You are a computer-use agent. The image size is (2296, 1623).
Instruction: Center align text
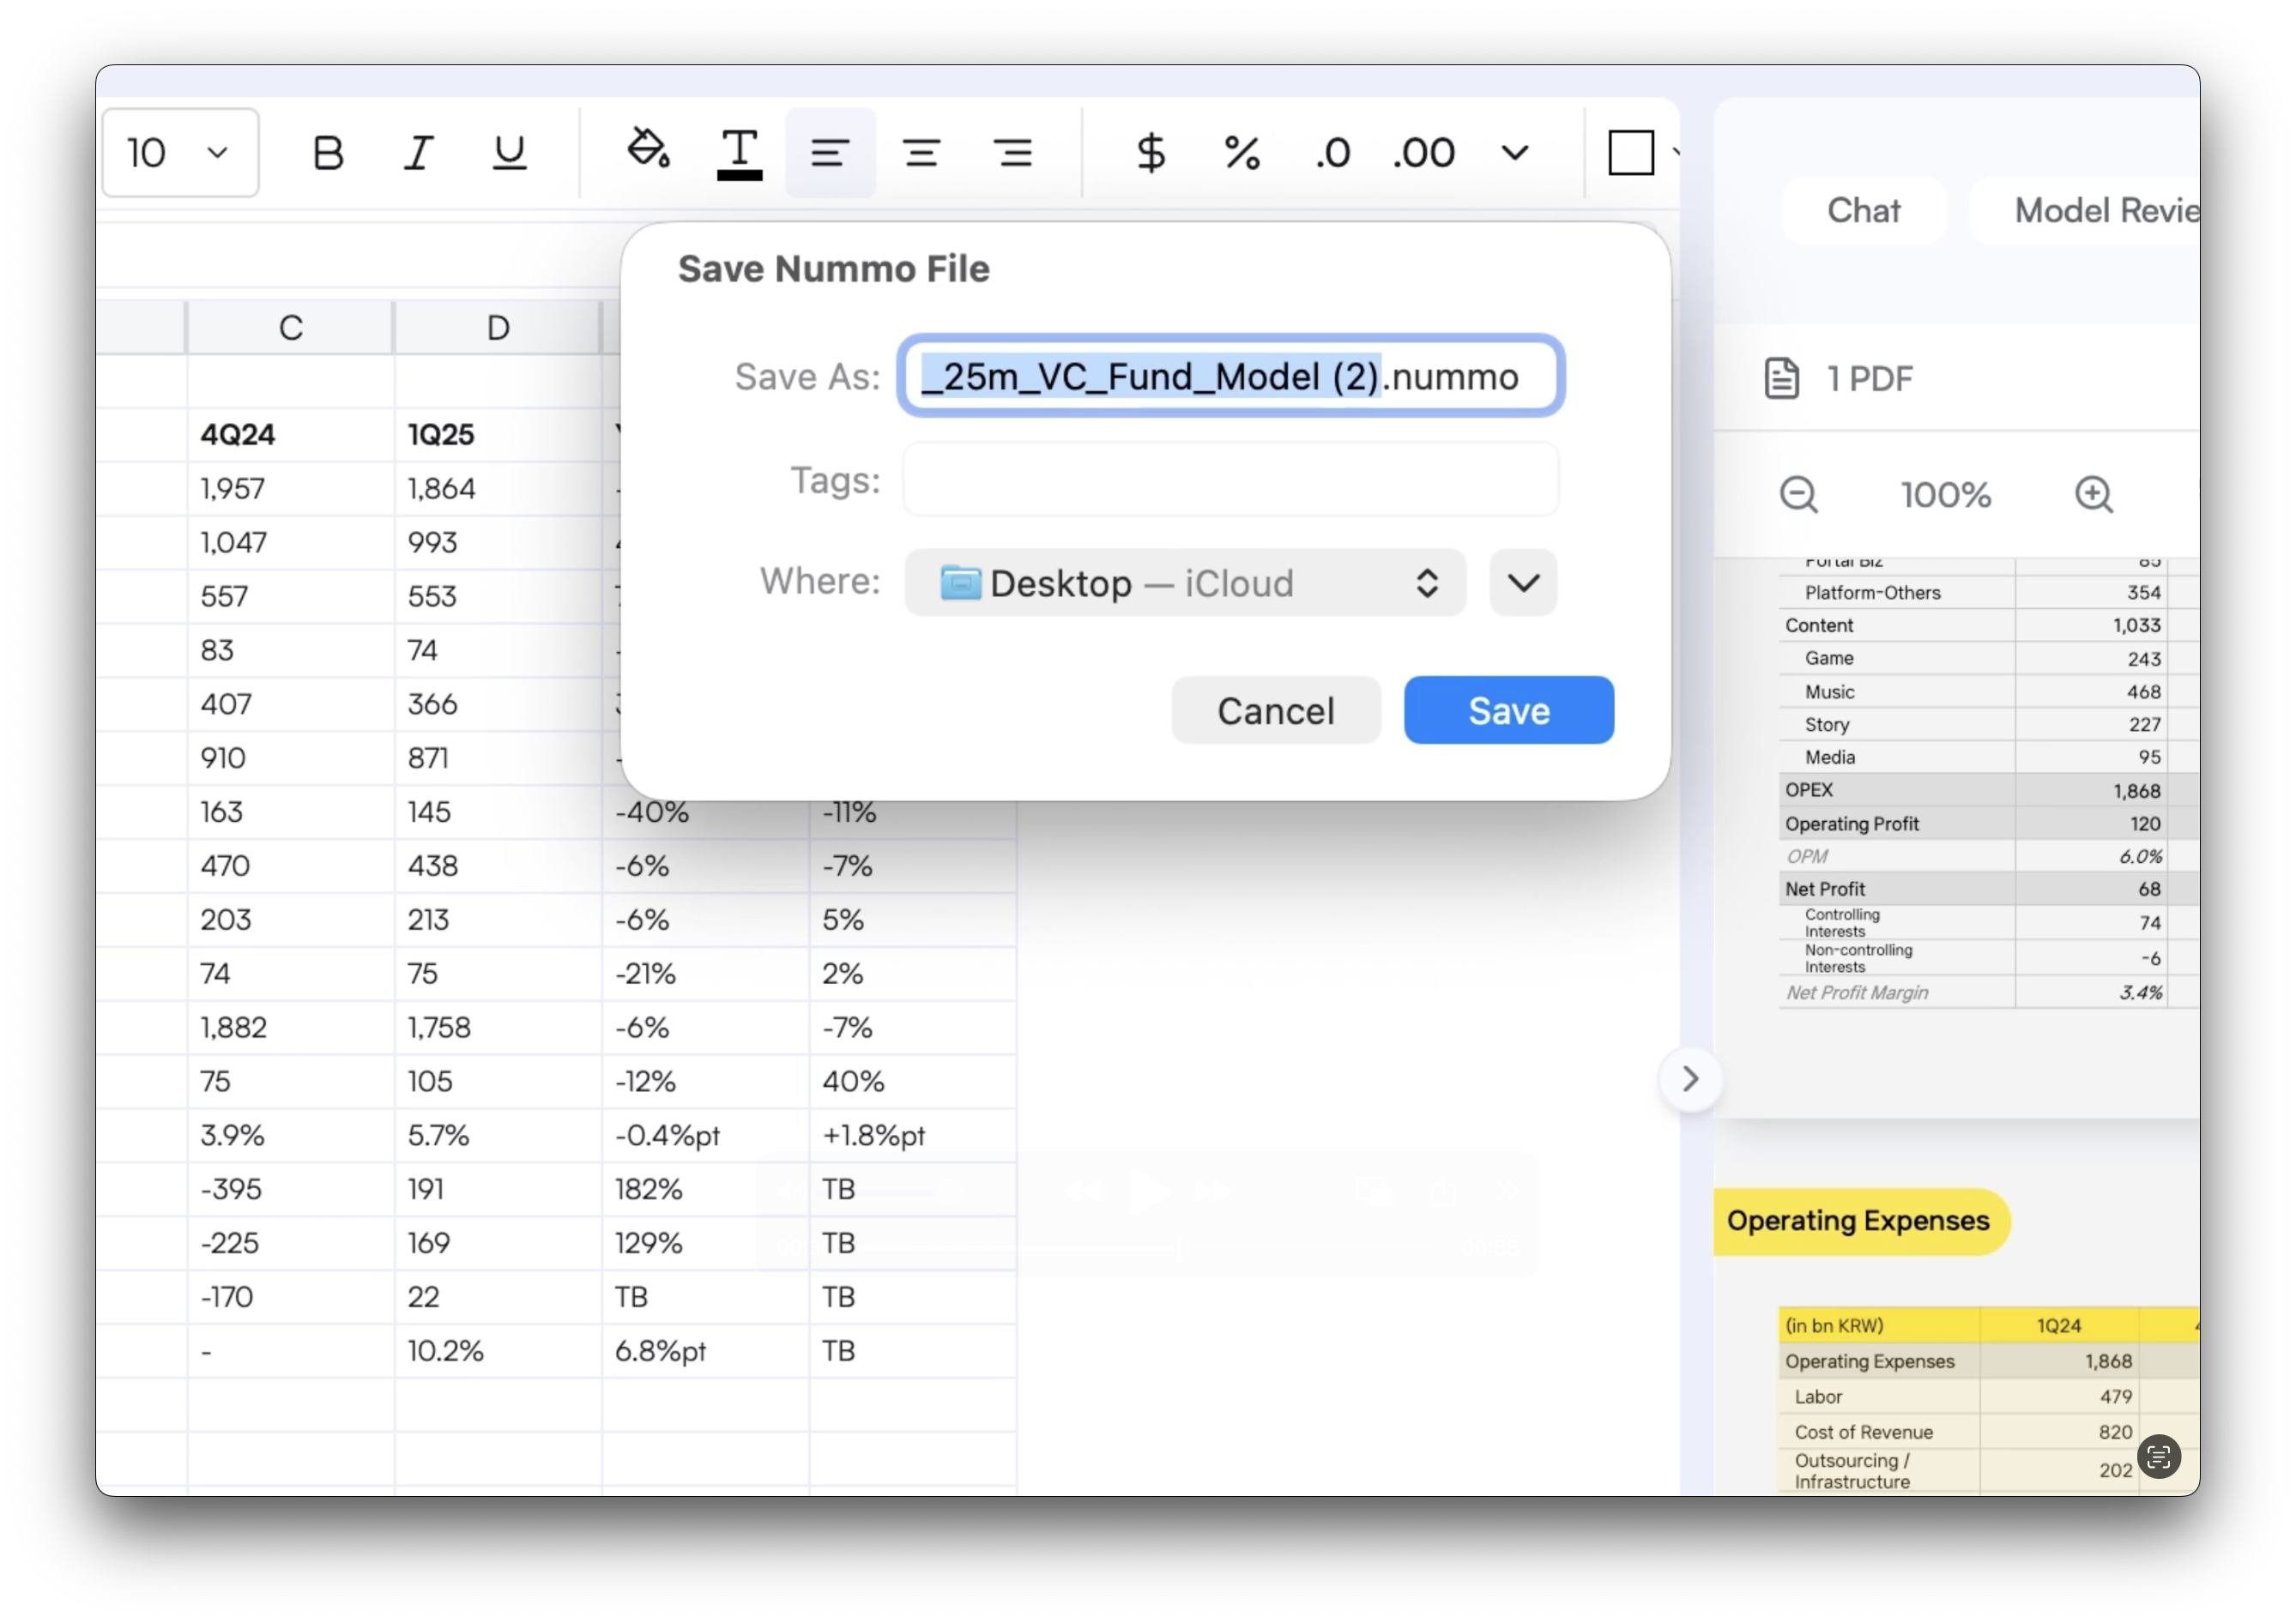click(921, 153)
